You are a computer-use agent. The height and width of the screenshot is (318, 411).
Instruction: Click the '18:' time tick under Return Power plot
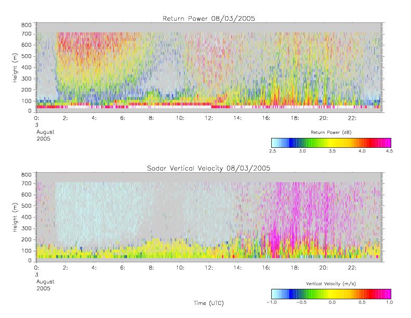tap(295, 118)
